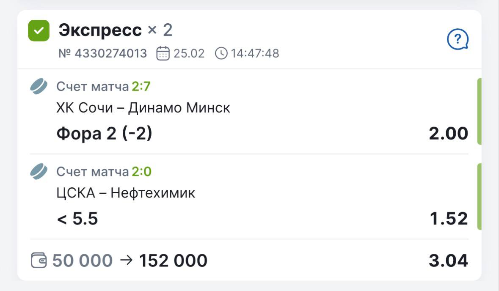The width and height of the screenshot is (499, 291).
Task: Click the calendar icon beside 25.02
Action: pyautogui.click(x=163, y=53)
